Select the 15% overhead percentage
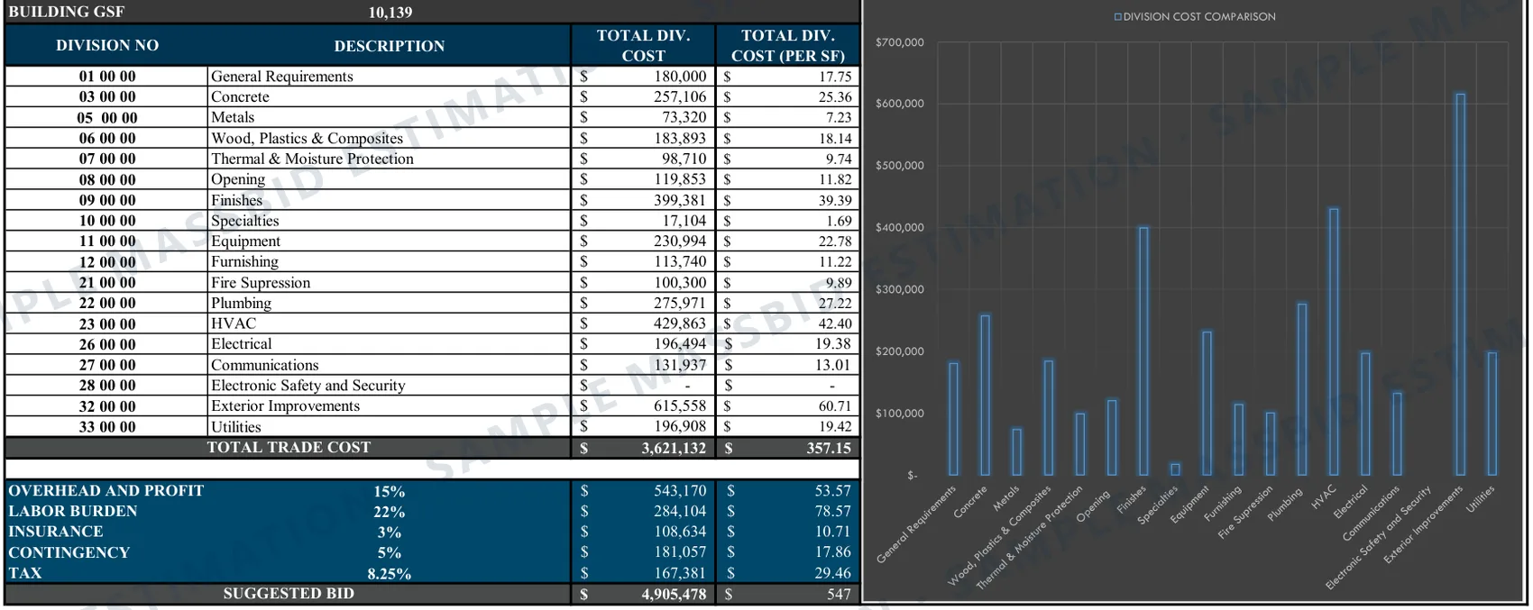Viewport: 1533px width, 610px height. click(390, 492)
